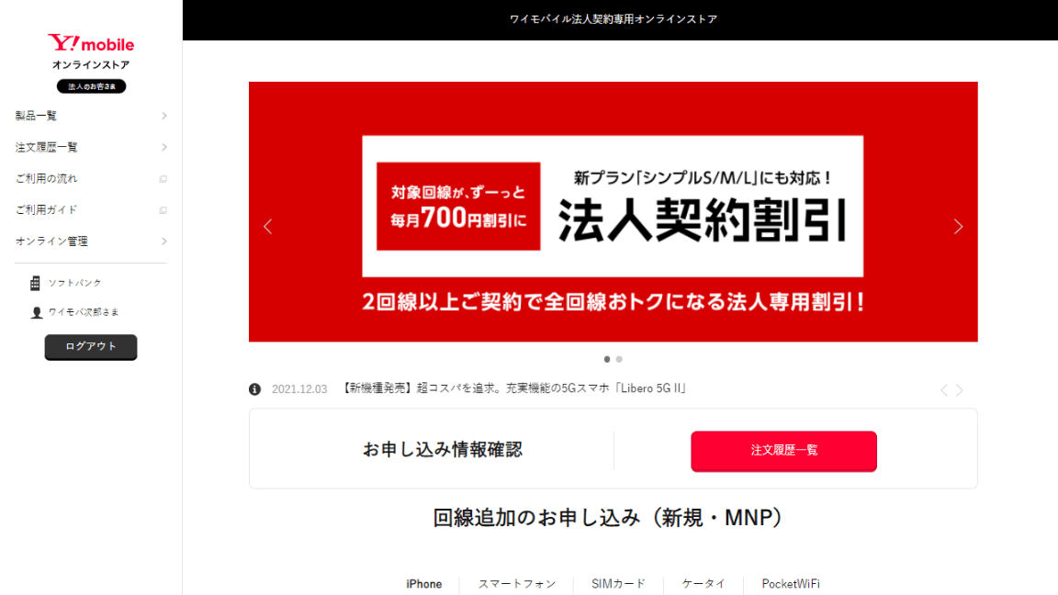Image resolution: width=1058 pixels, height=595 pixels.
Task: Open the 法人契約割引 promotional banner
Action: tap(613, 212)
